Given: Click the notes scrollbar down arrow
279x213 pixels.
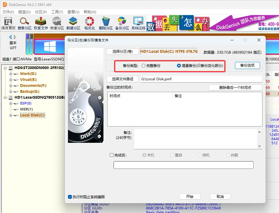Looking at the screenshot, I should tap(259, 146).
